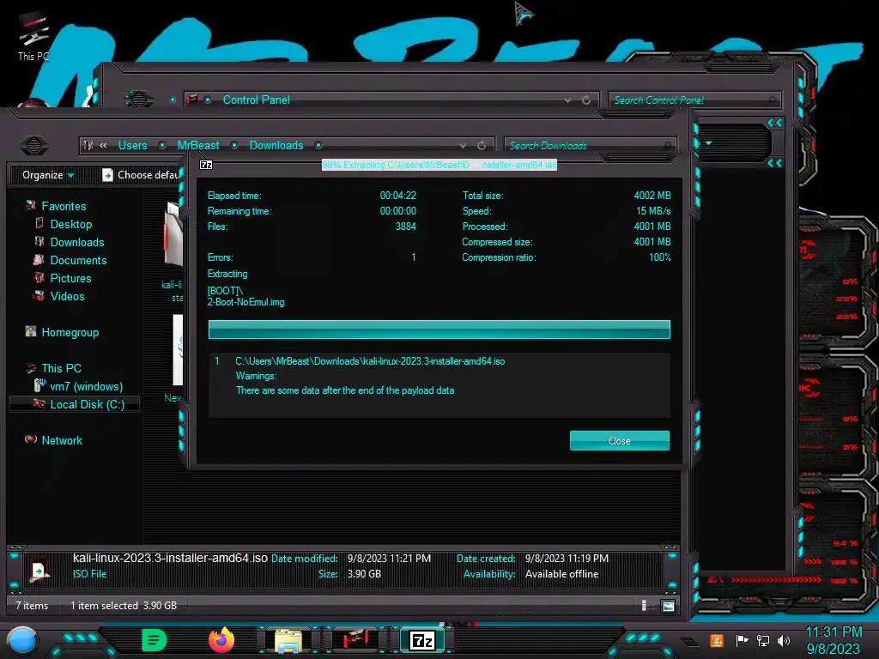879x659 pixels.
Task: Open Organize dropdown in Downloads window
Action: [48, 175]
